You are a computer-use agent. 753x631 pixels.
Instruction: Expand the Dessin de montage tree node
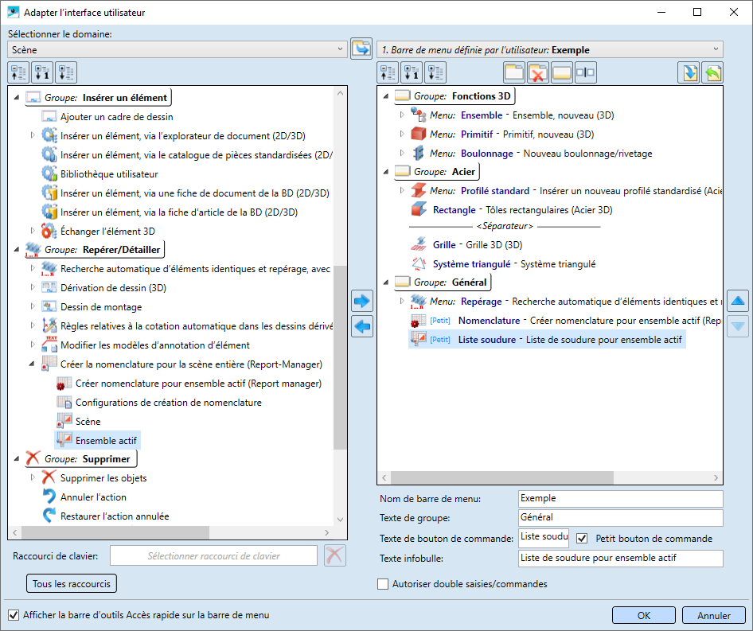(x=33, y=307)
